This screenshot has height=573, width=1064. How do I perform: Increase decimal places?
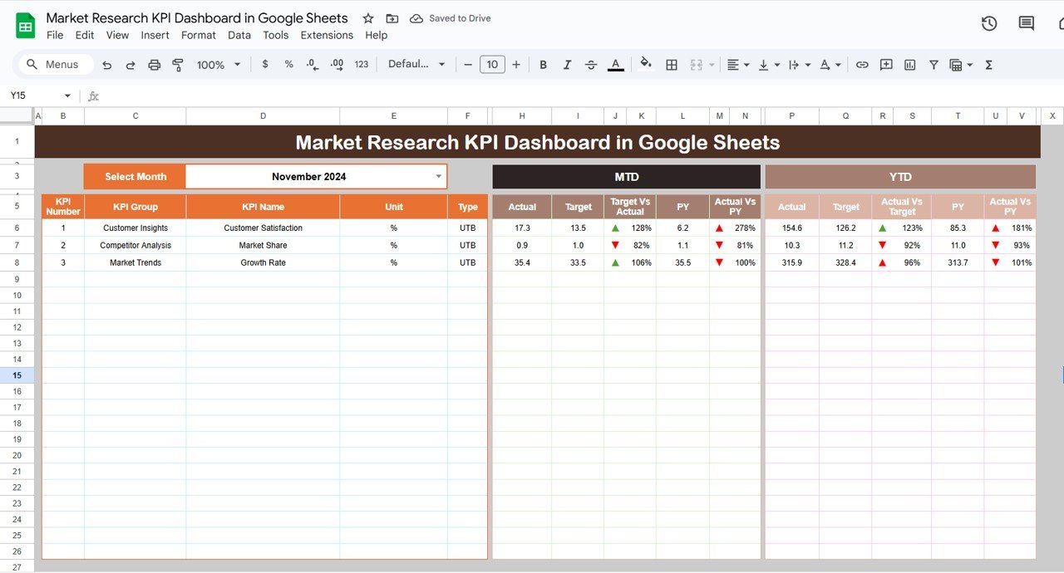click(x=337, y=64)
